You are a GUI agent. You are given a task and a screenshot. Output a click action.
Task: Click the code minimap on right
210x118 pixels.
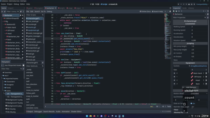click(167, 36)
